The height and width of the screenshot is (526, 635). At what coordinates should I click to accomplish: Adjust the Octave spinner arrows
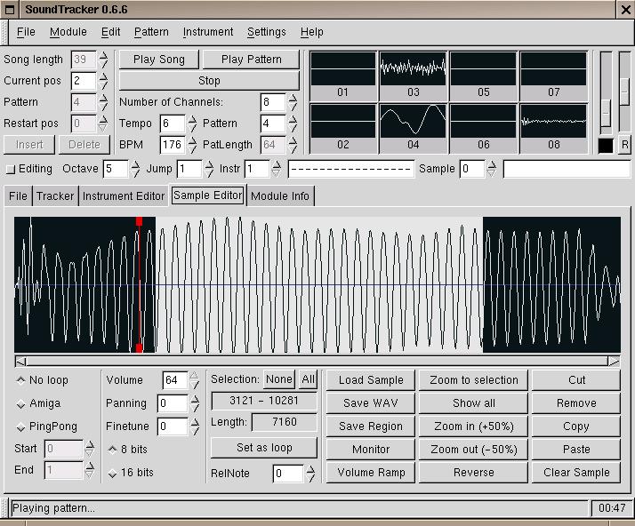tap(135, 169)
